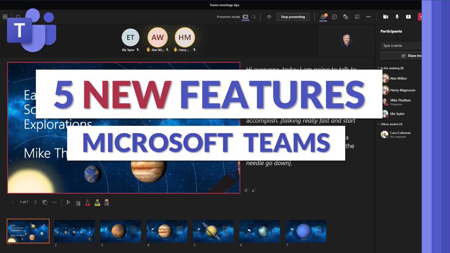
Task: Open slide 4 Jupiter thumbnail
Action: coord(167,231)
